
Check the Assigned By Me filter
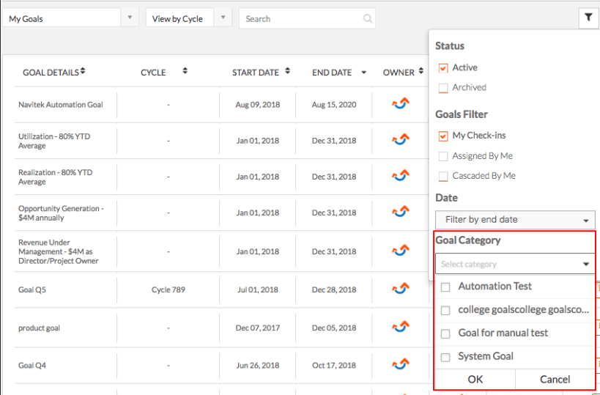tap(443, 156)
